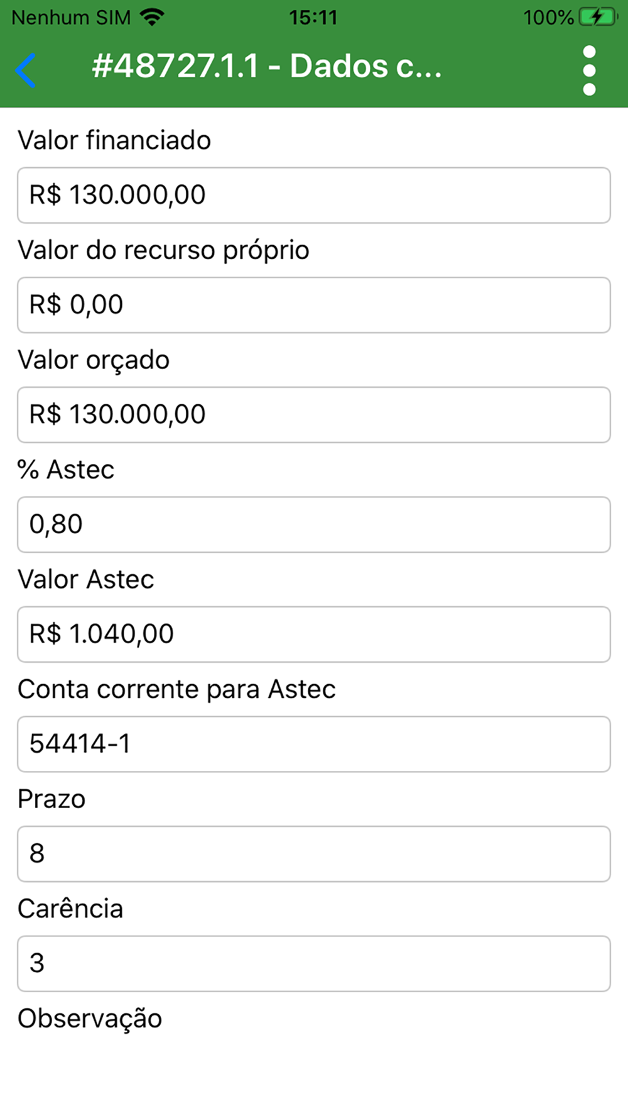
Task: Click the Valor financiado field
Action: [x=314, y=195]
